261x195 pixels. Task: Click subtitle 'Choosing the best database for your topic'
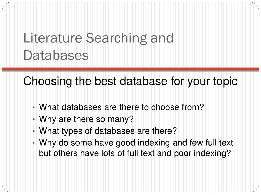tap(130, 82)
